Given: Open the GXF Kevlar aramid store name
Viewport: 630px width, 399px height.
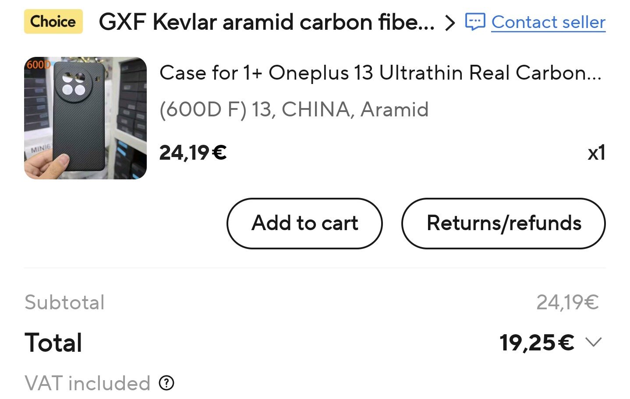Looking at the screenshot, I should pos(266,22).
